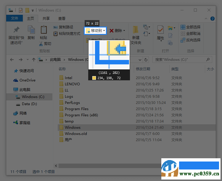Click the Properties (属性) checkmark icon
This screenshot has height=181, width=222.
[160, 30]
